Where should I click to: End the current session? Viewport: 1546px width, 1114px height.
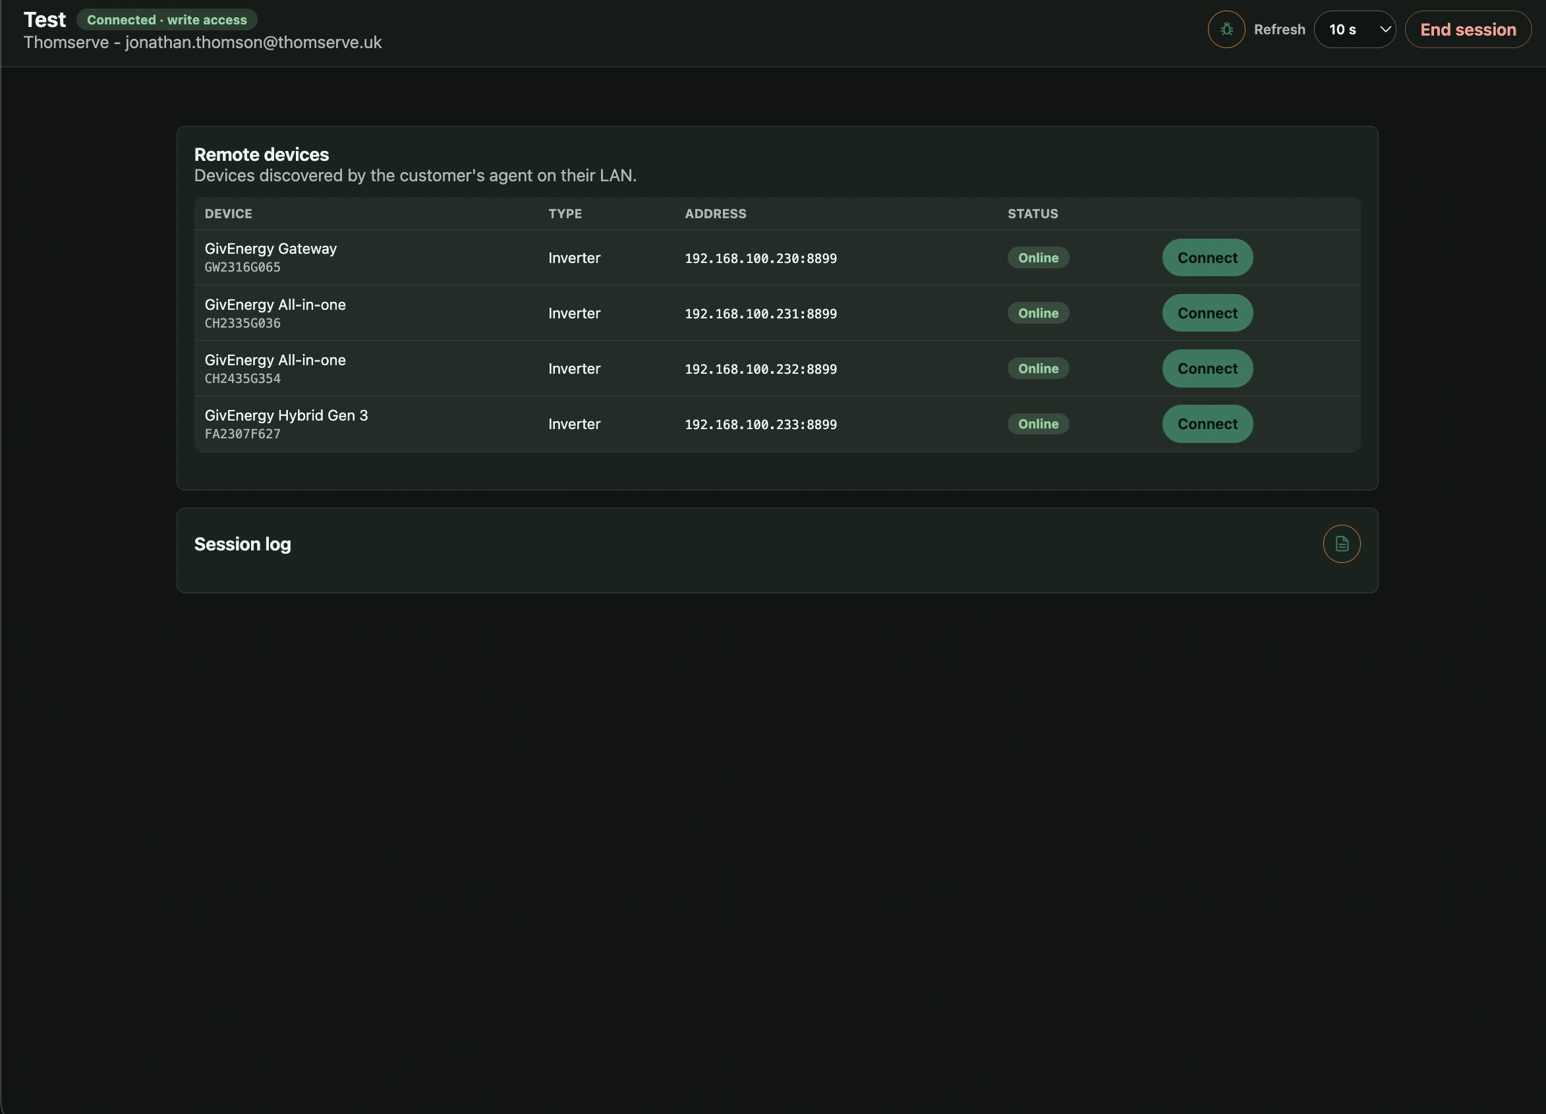[1468, 29]
